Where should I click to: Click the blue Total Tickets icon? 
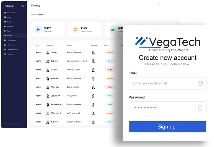(38, 29)
